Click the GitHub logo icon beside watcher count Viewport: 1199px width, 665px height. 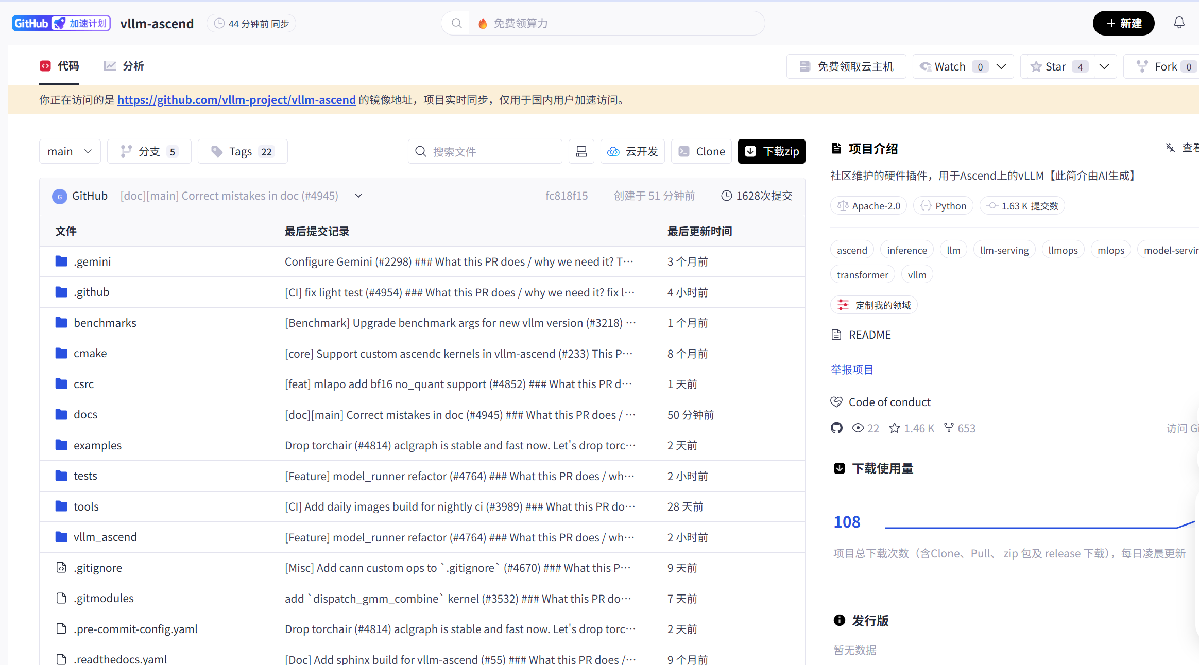[x=836, y=428]
